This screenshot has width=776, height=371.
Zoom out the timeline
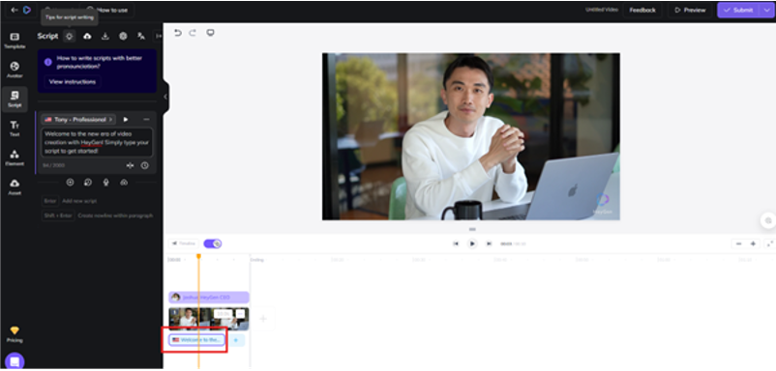738,243
